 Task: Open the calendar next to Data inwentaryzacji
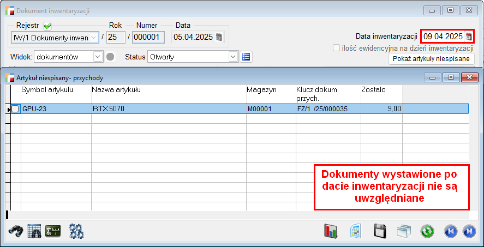click(469, 37)
